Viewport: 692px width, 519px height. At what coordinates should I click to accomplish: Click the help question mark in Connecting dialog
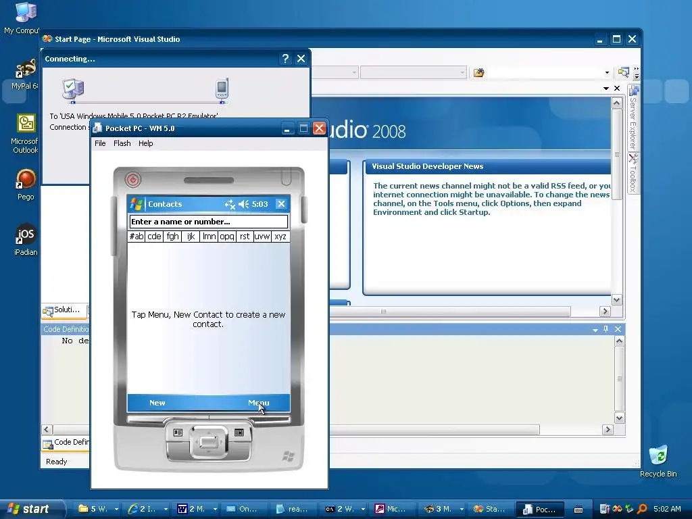pos(285,59)
